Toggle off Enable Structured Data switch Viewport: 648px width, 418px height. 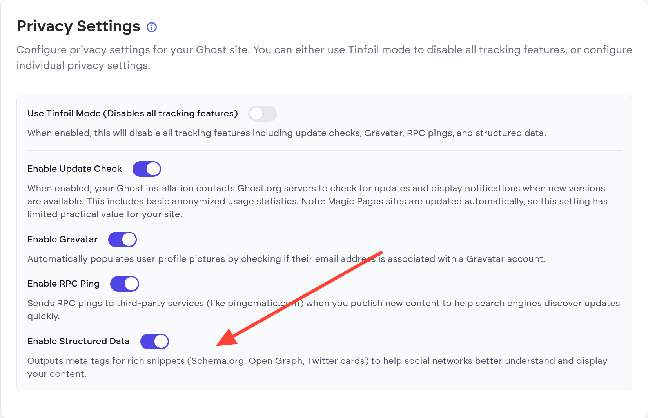click(154, 342)
